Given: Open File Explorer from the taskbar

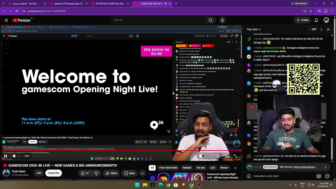Looking at the screenshot, I should (145, 185).
